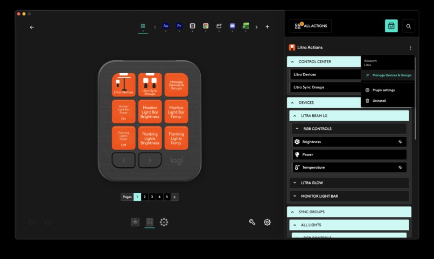
Task: Click the Litra Sync Groups keypad key
Action: (x=150, y=85)
